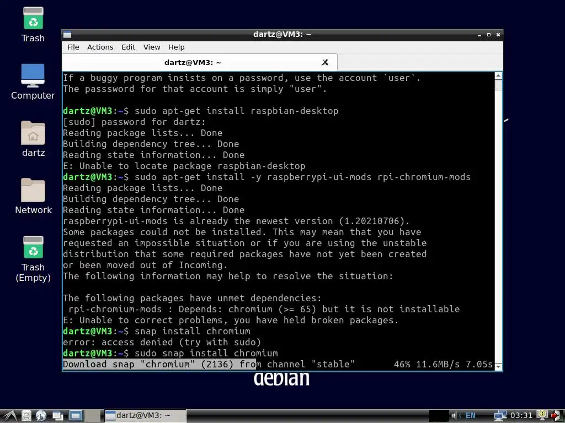565x423 pixels.
Task: Click 'E: Unable to correct problems' line
Action: click(231, 320)
